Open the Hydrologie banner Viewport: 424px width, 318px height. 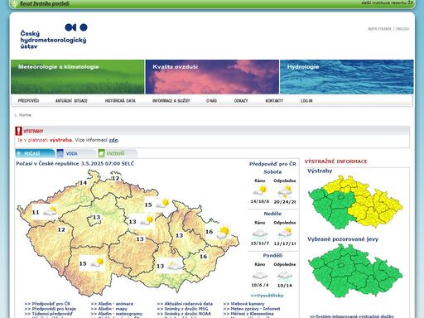click(x=347, y=77)
